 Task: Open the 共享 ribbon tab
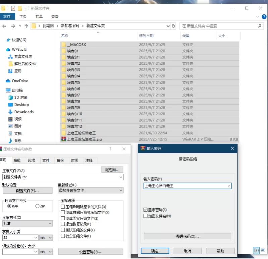coord(39,16)
